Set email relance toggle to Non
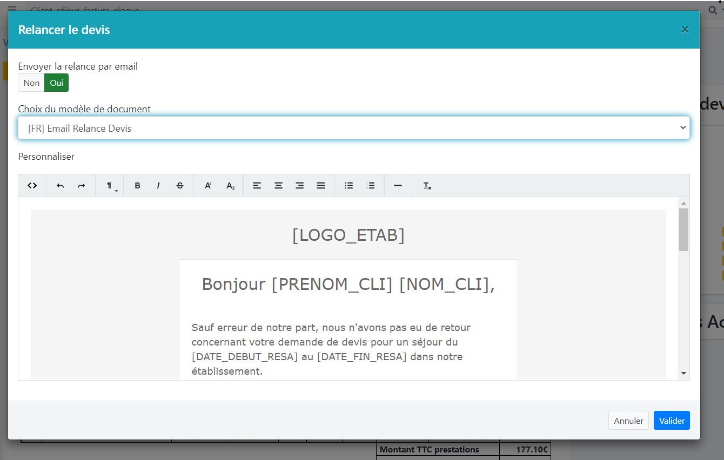724x460 pixels. [31, 83]
